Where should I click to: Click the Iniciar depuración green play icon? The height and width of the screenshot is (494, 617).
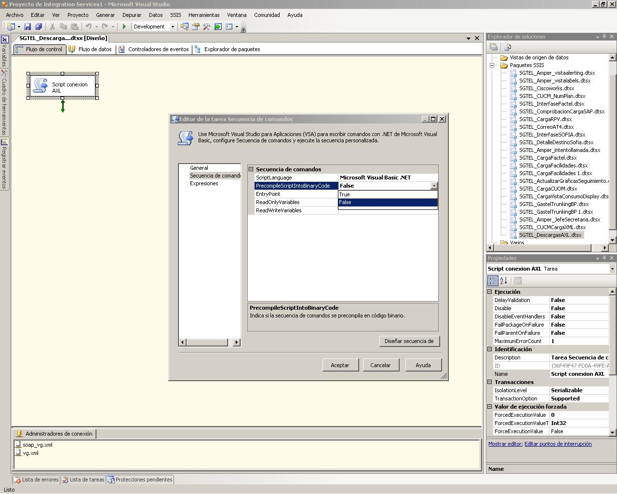point(124,27)
